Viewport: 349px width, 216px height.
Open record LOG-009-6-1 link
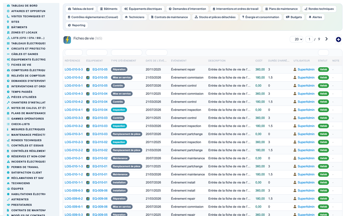pos(74,207)
